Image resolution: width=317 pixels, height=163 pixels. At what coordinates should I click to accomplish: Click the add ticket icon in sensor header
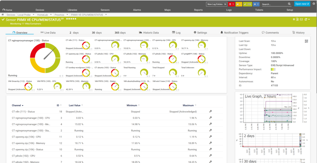[297, 19]
